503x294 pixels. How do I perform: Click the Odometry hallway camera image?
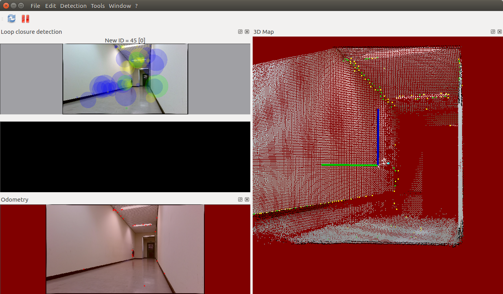tap(125, 248)
